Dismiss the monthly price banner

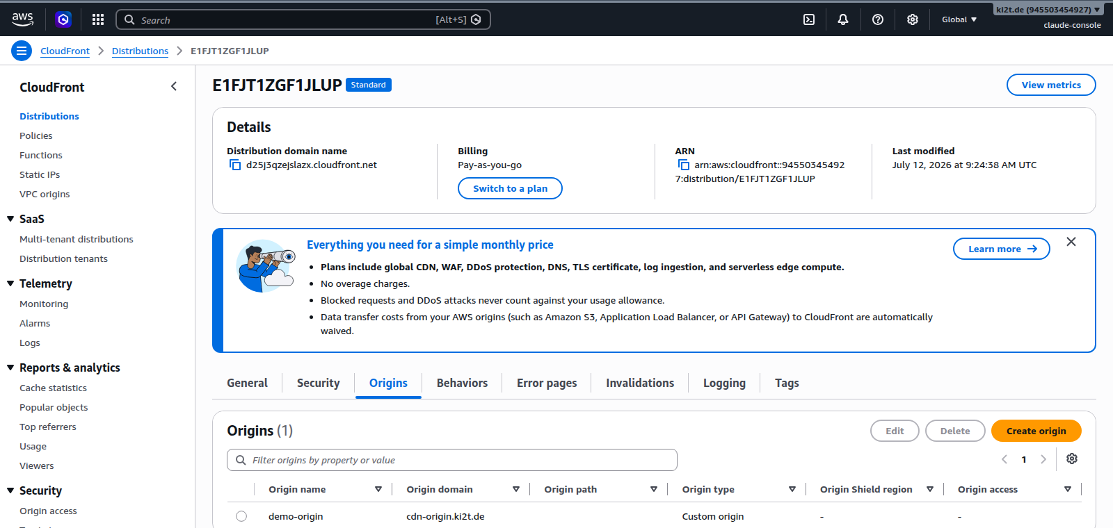coord(1071,242)
